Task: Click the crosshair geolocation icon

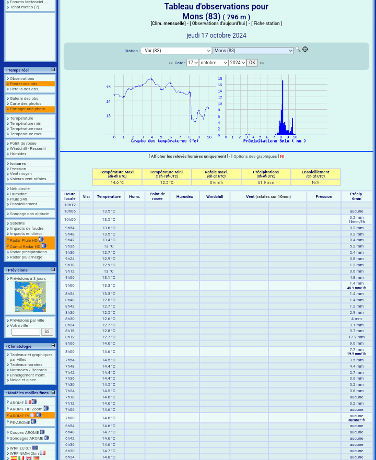Action: point(305,49)
